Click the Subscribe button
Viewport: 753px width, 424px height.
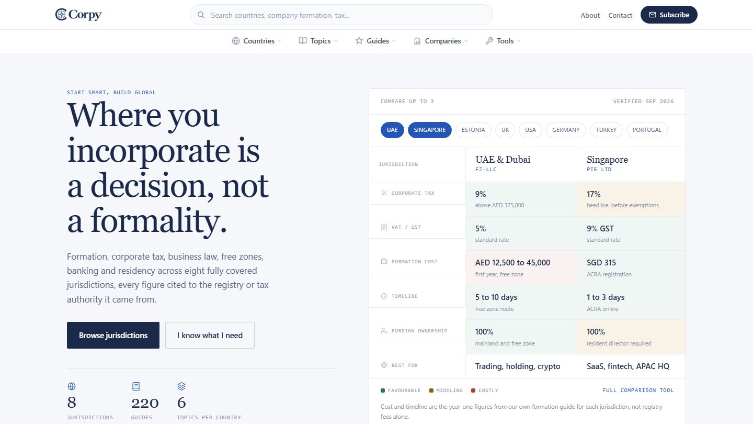tap(669, 15)
